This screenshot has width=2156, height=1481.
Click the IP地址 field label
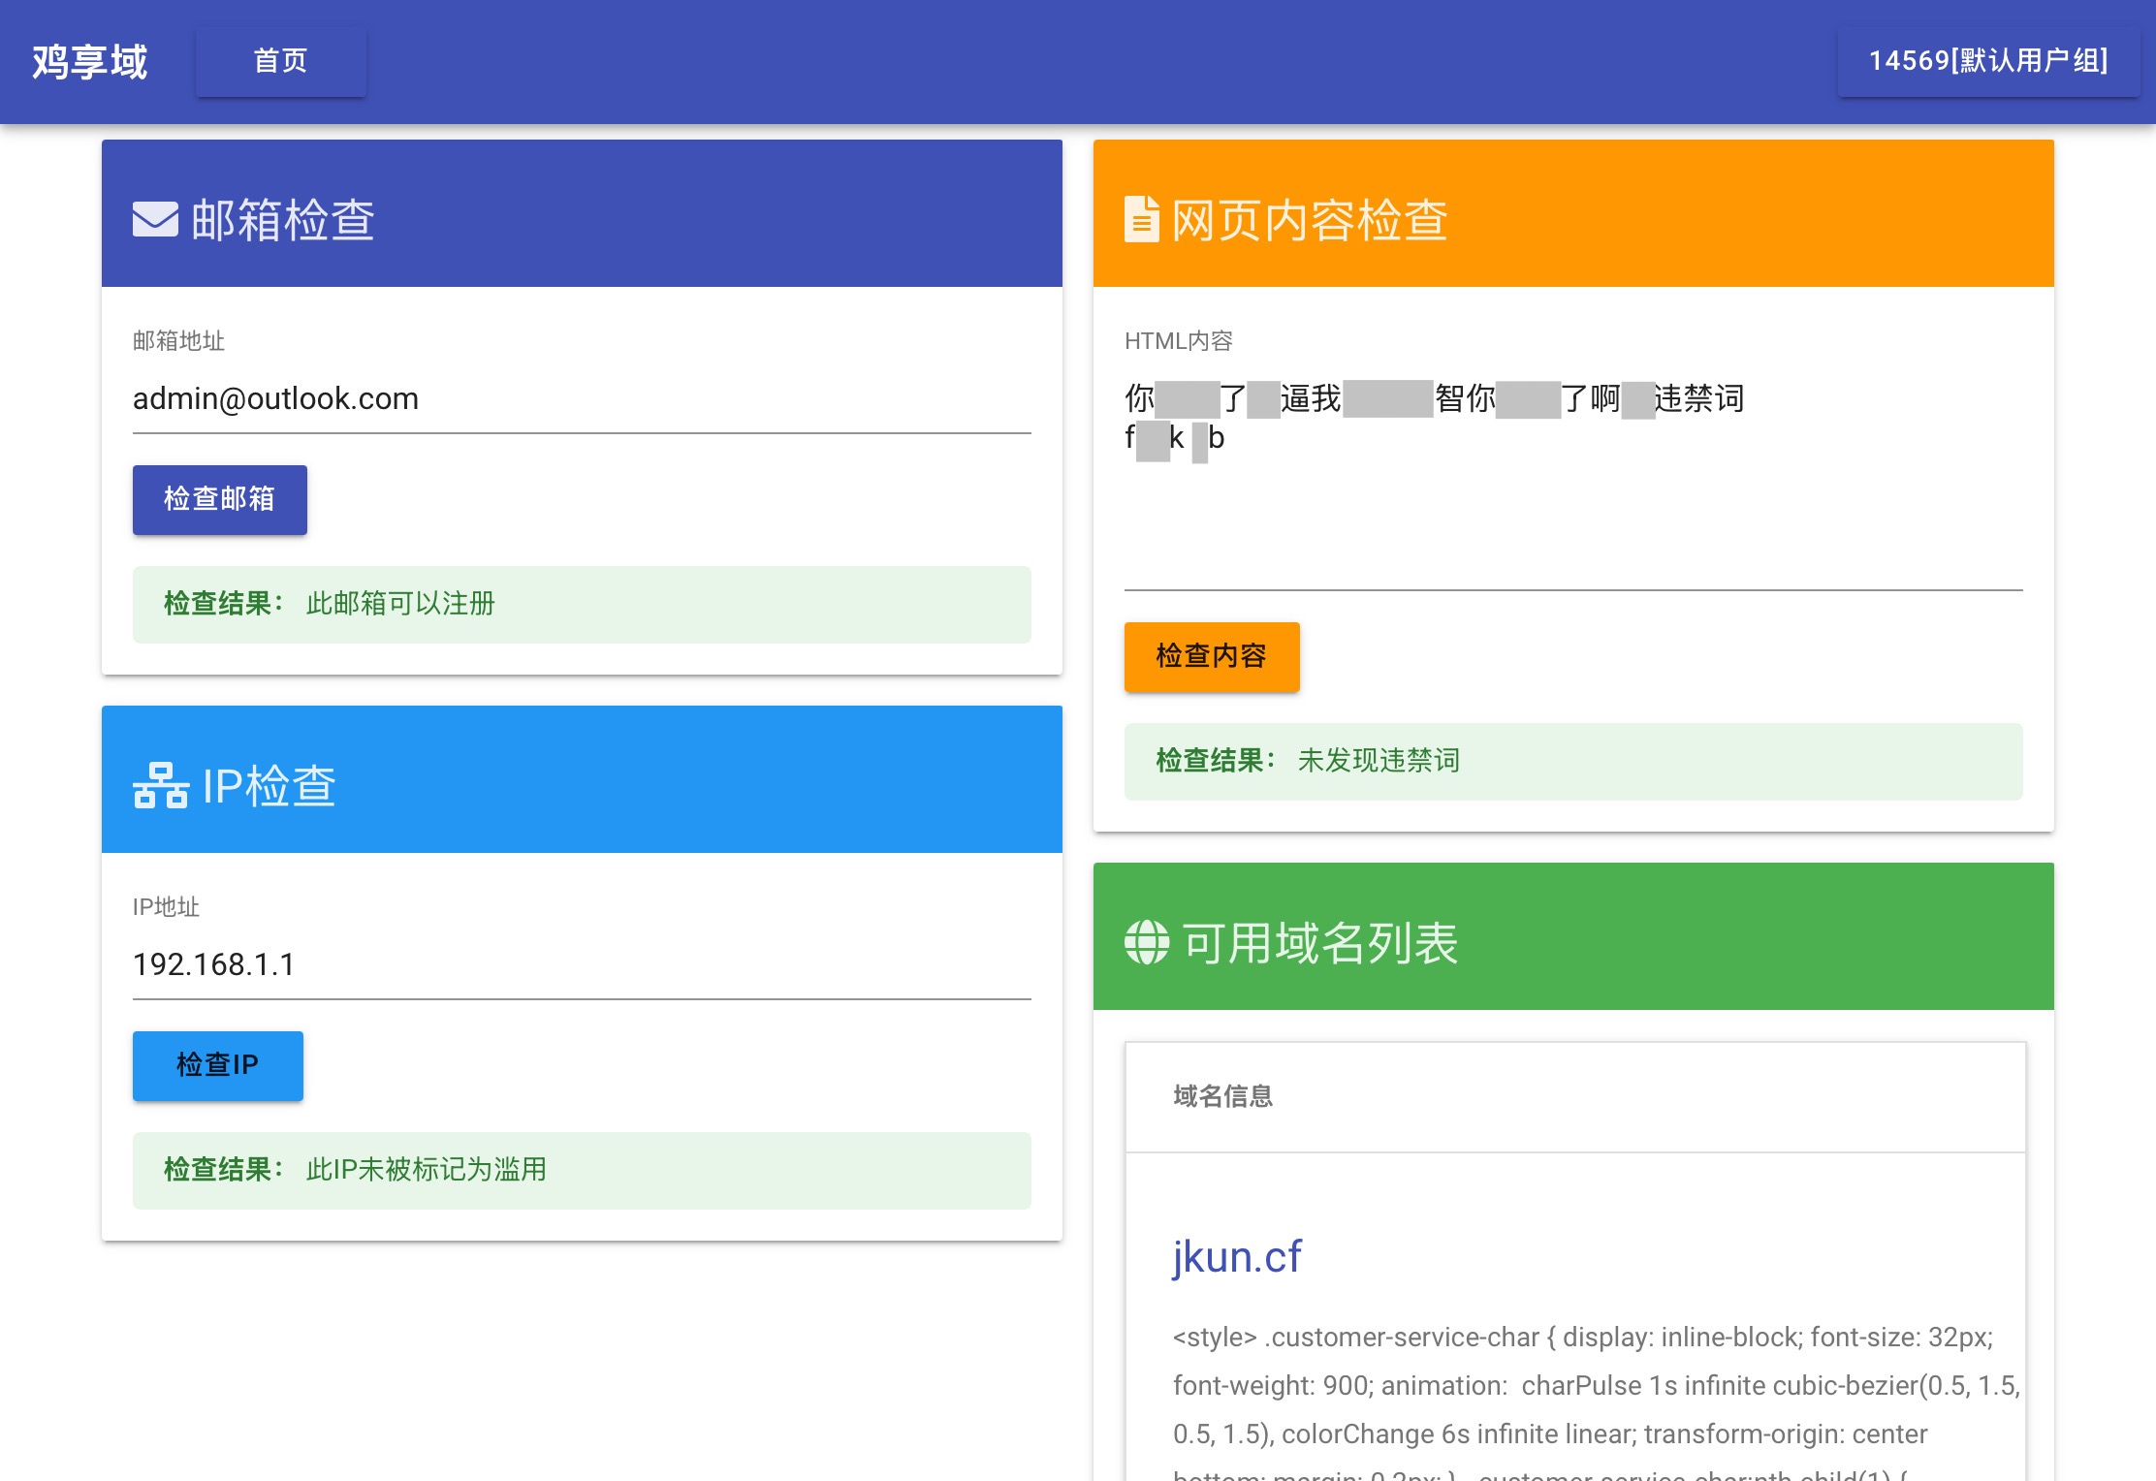click(166, 907)
